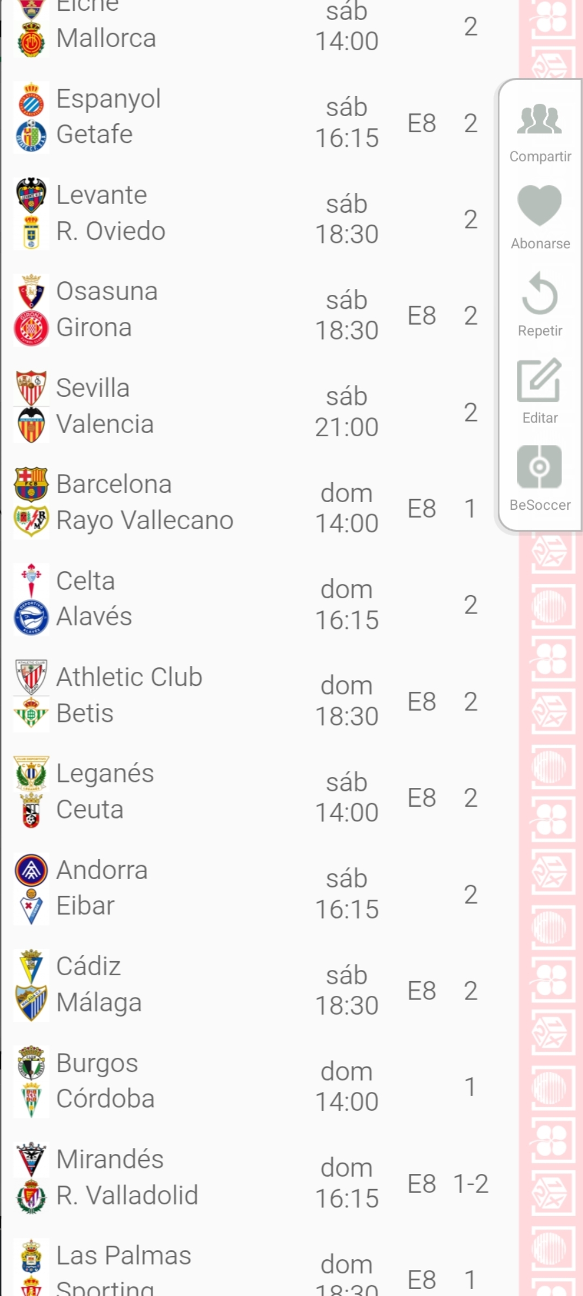This screenshot has height=1296, width=583.
Task: Select the Rayo Vallecano team name
Action: point(145,521)
